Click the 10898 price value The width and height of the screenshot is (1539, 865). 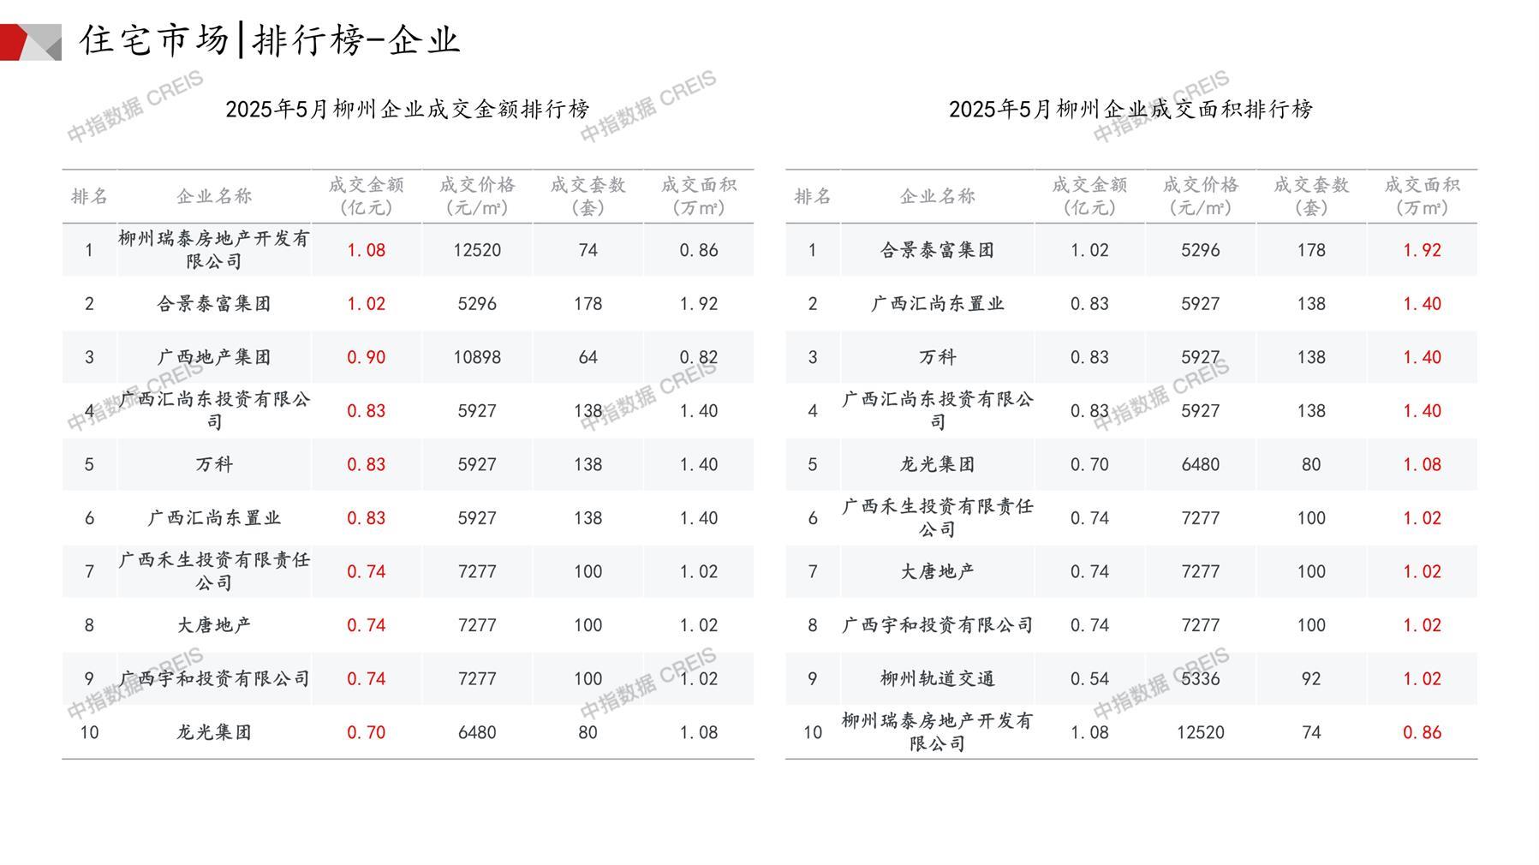coord(477,357)
